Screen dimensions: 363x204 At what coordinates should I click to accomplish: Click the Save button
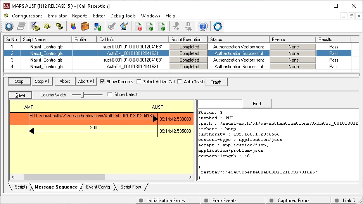coord(21,95)
